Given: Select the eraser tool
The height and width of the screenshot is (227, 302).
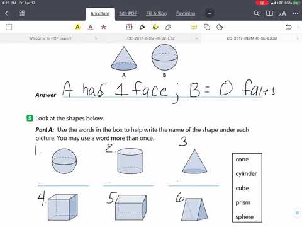Looking at the screenshot, I should 168,27.
